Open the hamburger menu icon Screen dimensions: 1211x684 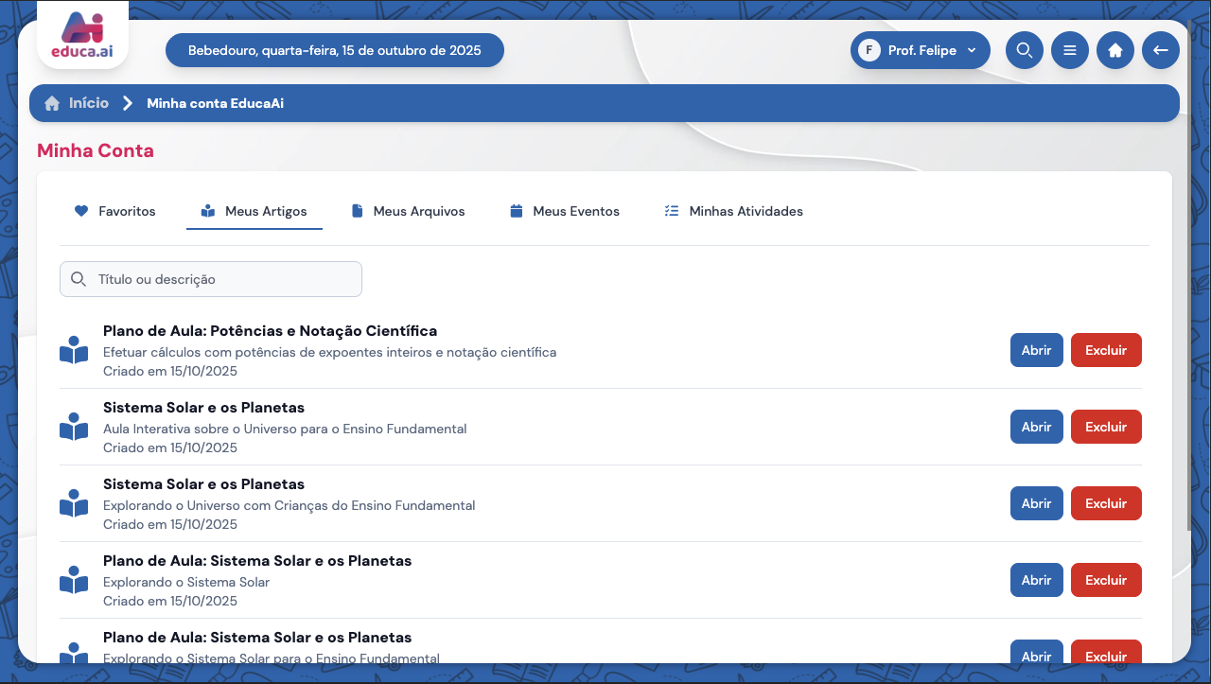1070,50
